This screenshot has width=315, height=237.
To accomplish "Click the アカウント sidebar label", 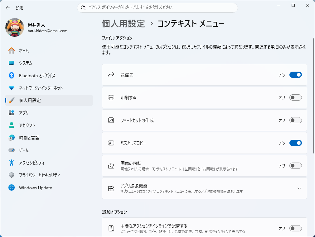I will pyautogui.click(x=27, y=125).
